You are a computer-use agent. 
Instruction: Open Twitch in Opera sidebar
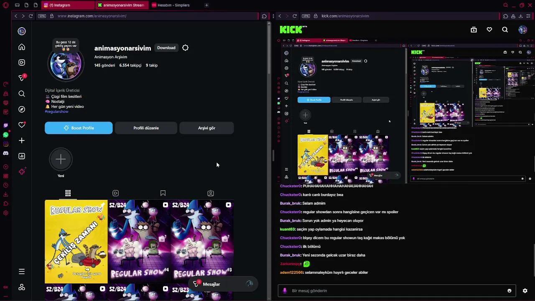coord(5,125)
